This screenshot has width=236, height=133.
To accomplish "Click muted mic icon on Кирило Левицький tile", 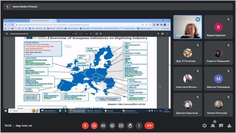I will click(229, 45).
